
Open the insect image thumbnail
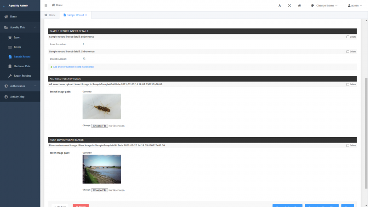pyautogui.click(x=102, y=106)
